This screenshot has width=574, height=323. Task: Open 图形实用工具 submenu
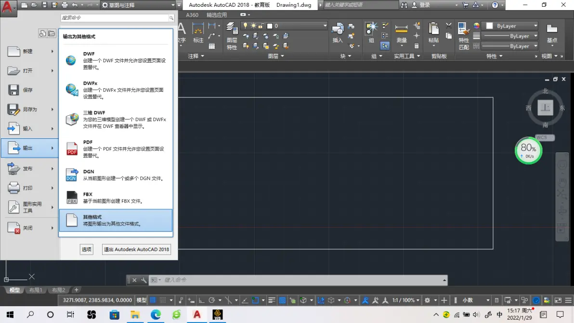coord(30,207)
